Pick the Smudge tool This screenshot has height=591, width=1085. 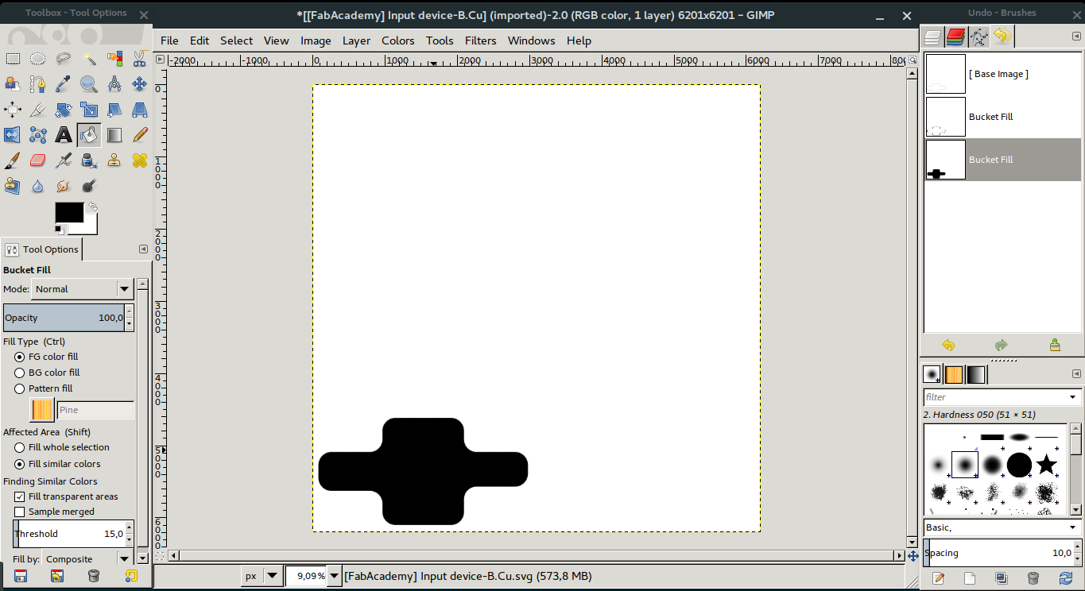(64, 185)
